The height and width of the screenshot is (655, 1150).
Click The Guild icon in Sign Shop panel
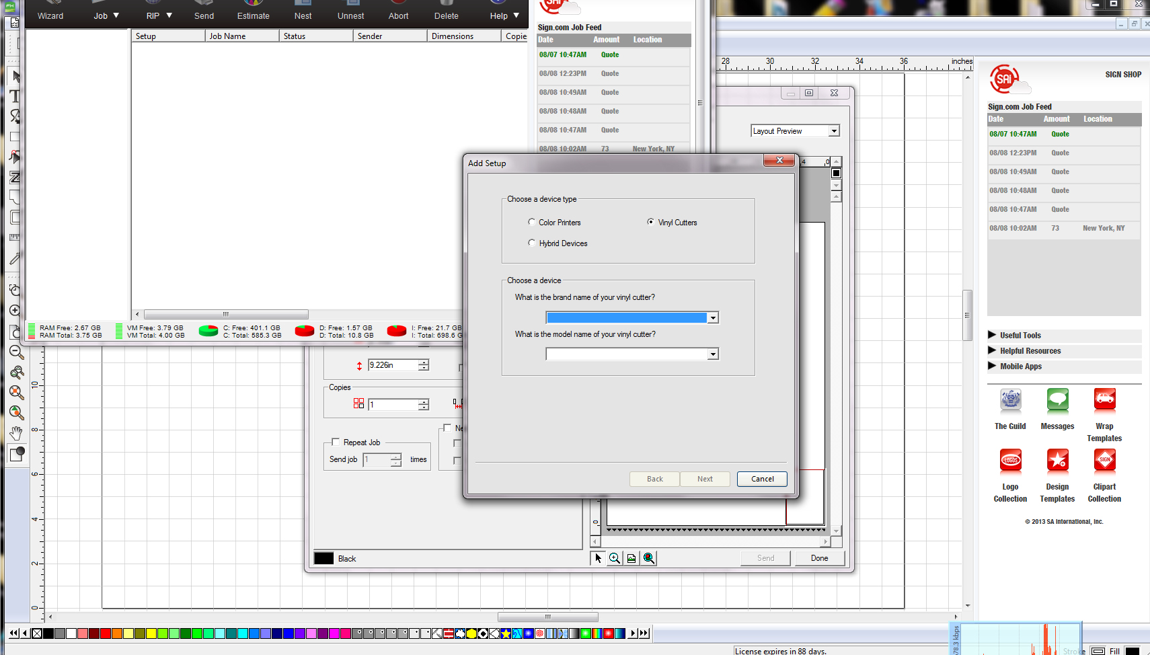[x=1010, y=400]
